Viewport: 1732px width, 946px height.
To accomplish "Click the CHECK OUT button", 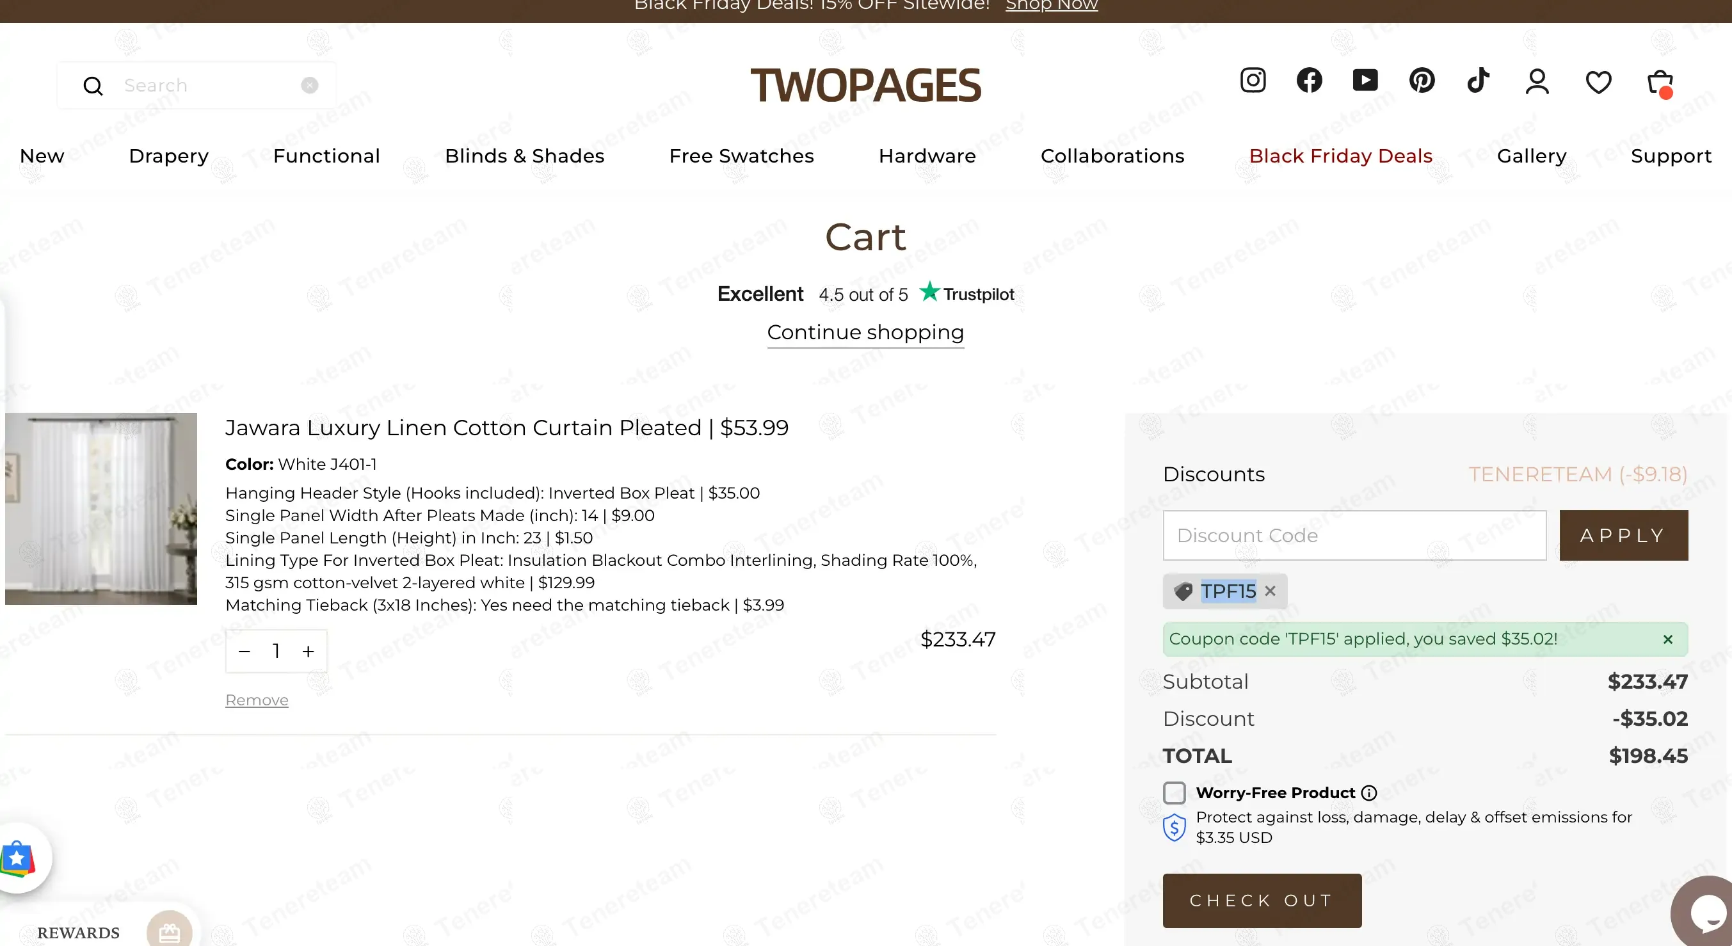I will [1262, 901].
